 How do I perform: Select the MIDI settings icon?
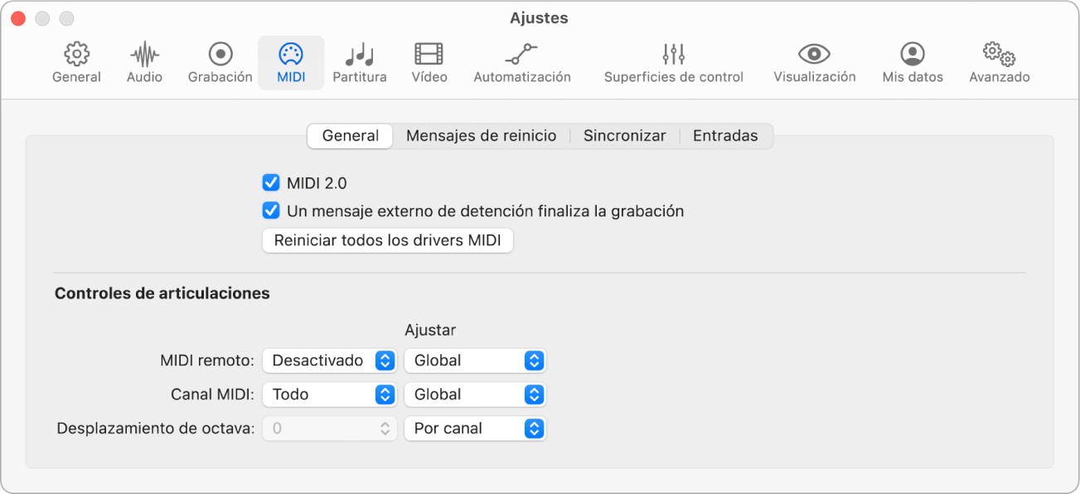tap(291, 62)
